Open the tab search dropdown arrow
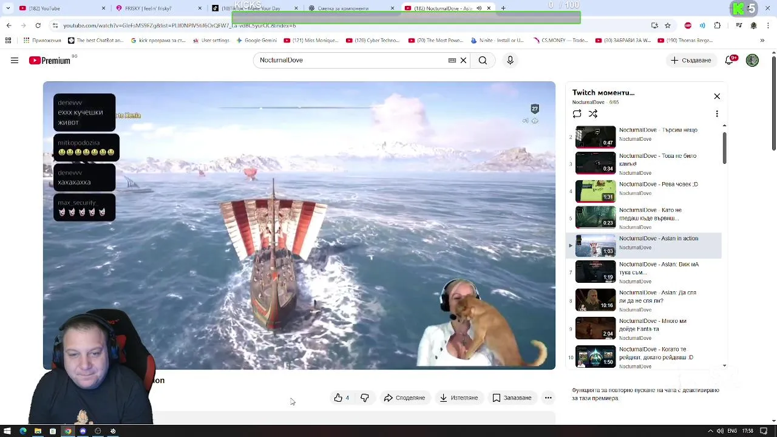Image resolution: width=777 pixels, height=437 pixels. pos(8,8)
